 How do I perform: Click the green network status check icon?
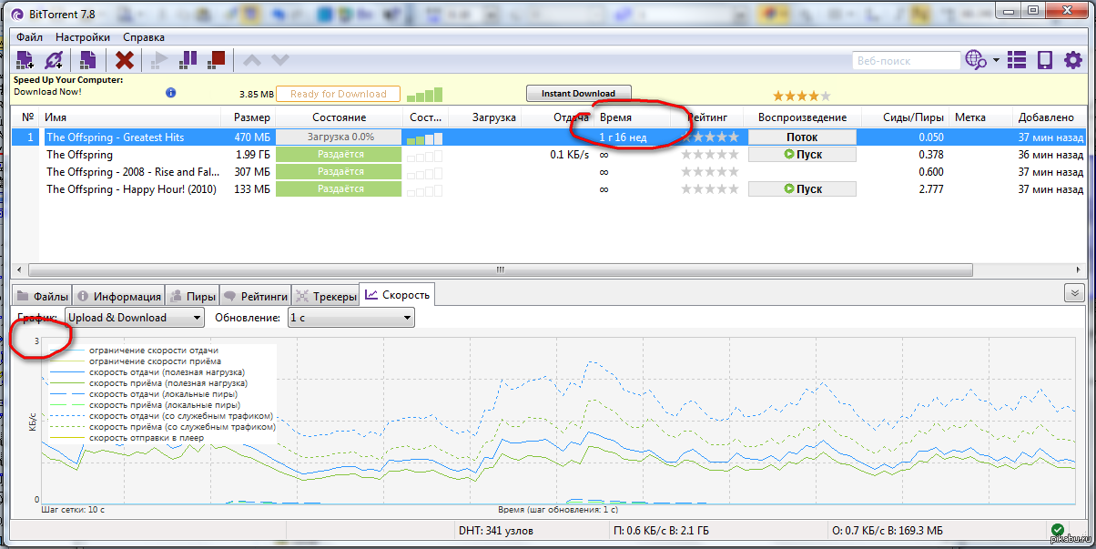tap(1057, 530)
